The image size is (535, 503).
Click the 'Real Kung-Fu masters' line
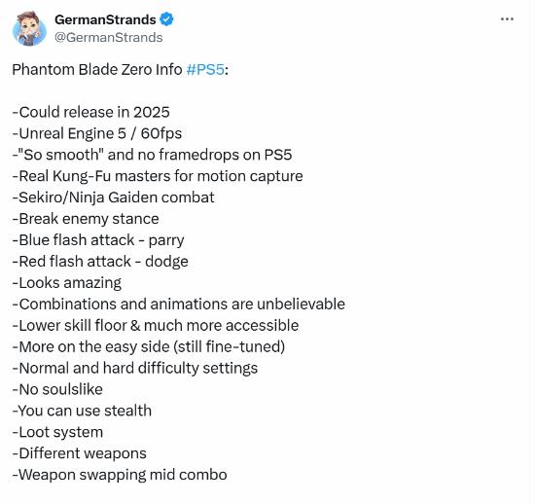158,176
